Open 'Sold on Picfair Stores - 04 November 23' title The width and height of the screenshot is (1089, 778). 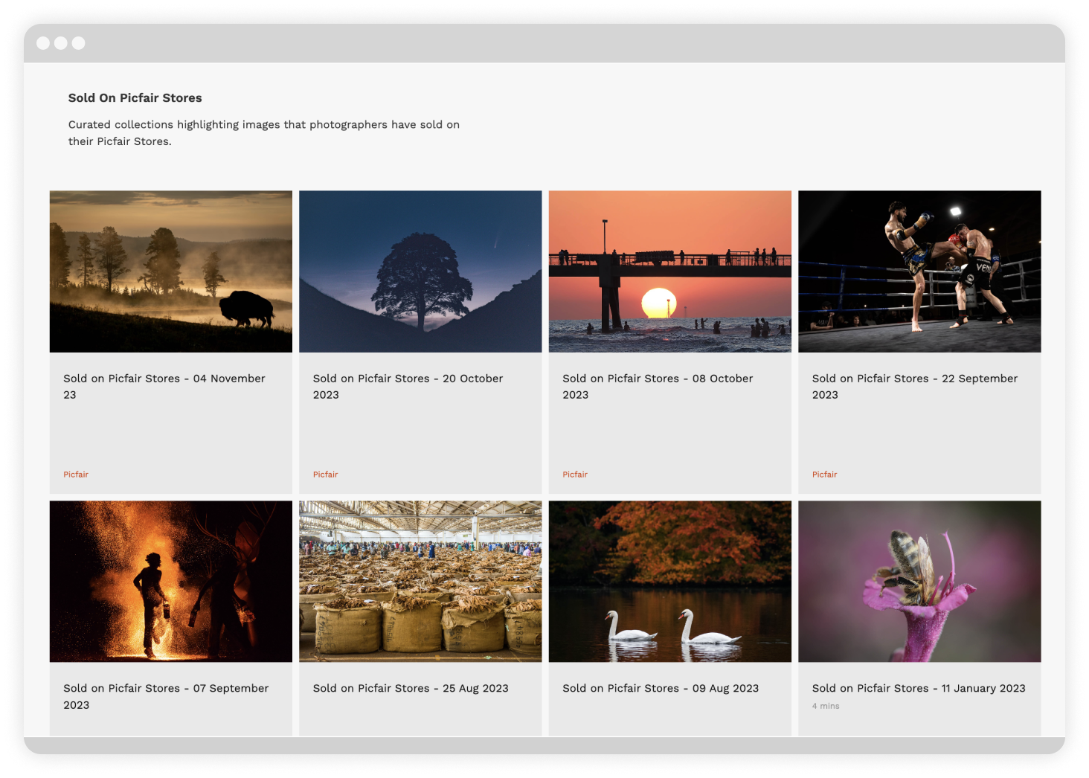164,387
